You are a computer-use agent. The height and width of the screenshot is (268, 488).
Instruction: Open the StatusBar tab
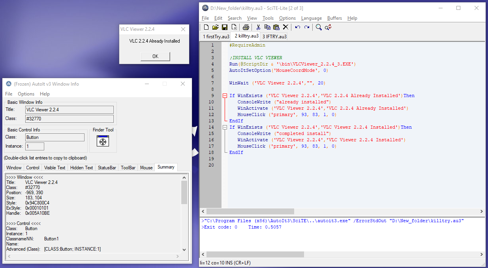point(107,168)
